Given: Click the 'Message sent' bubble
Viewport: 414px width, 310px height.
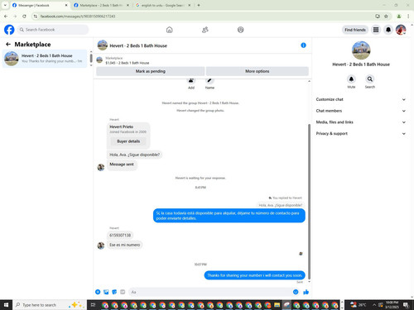Looking at the screenshot, I should point(122,165).
